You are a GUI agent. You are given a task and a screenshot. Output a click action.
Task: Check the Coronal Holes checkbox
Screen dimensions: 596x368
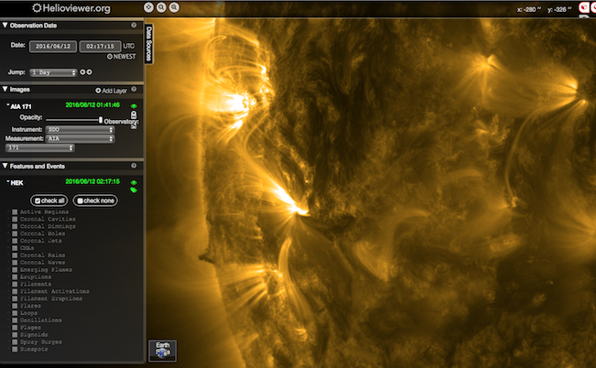pos(15,233)
